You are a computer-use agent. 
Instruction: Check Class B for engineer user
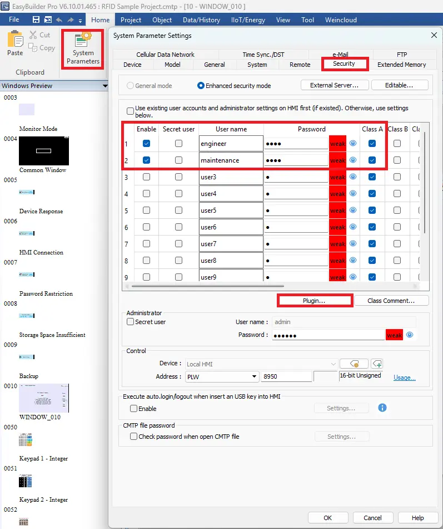pyautogui.click(x=397, y=143)
